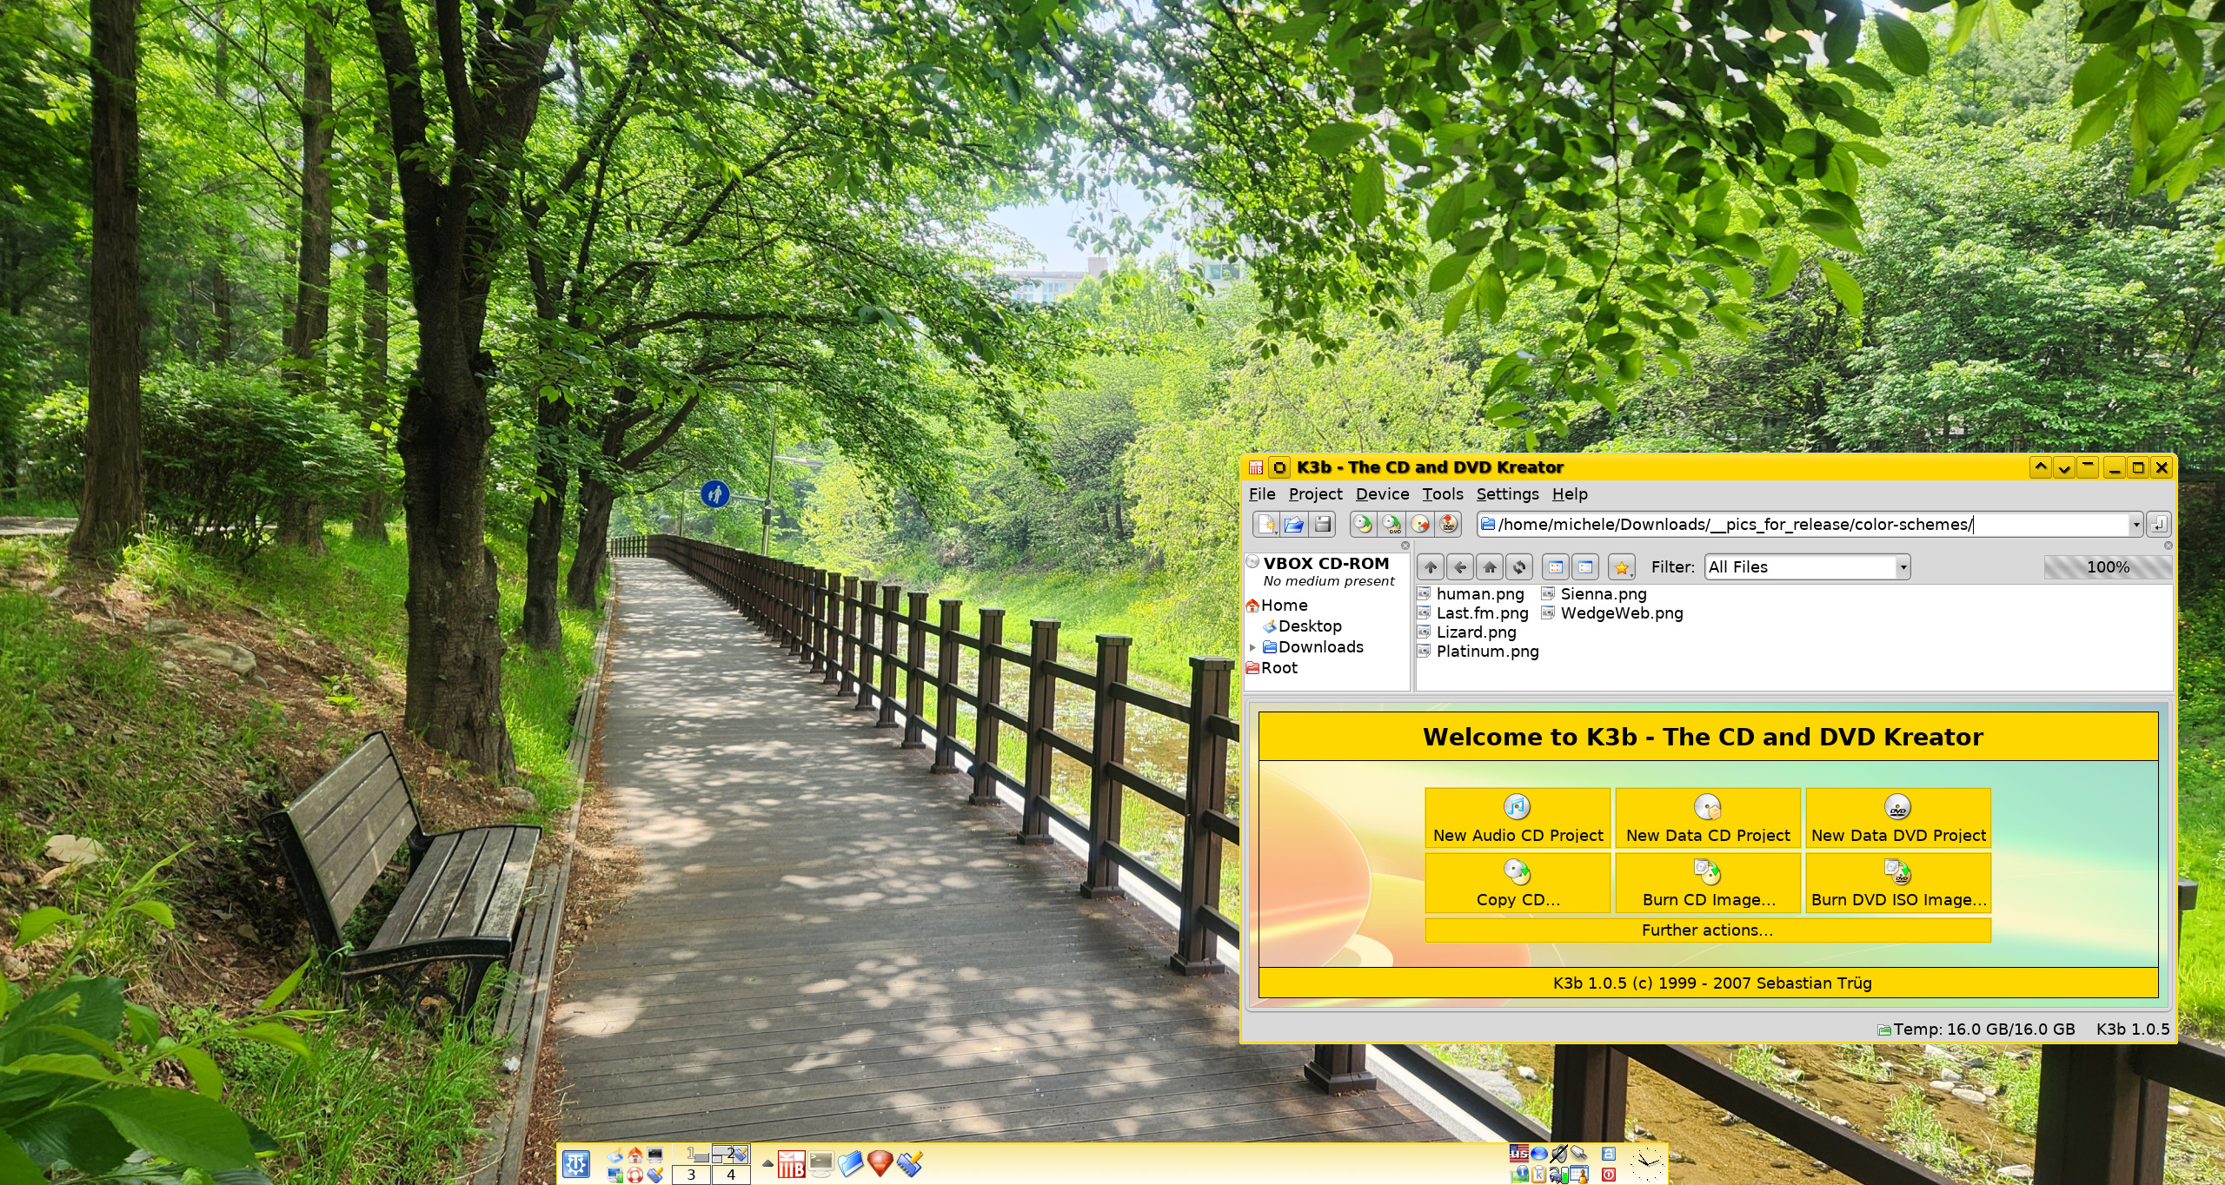Open the path history dropdown arrow
The height and width of the screenshot is (1185, 2225).
(x=2135, y=524)
